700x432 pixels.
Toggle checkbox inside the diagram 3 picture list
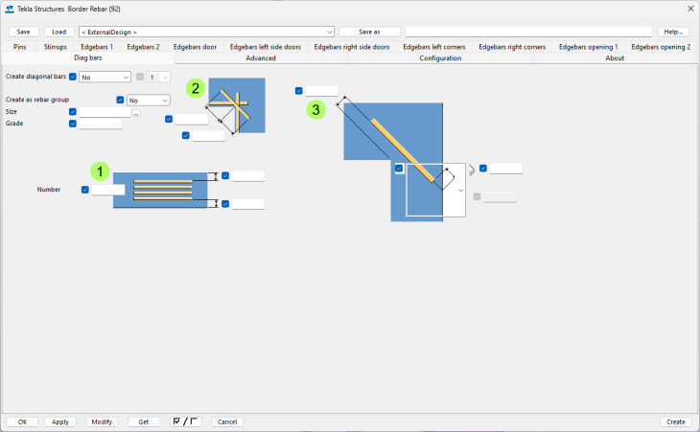tap(399, 168)
